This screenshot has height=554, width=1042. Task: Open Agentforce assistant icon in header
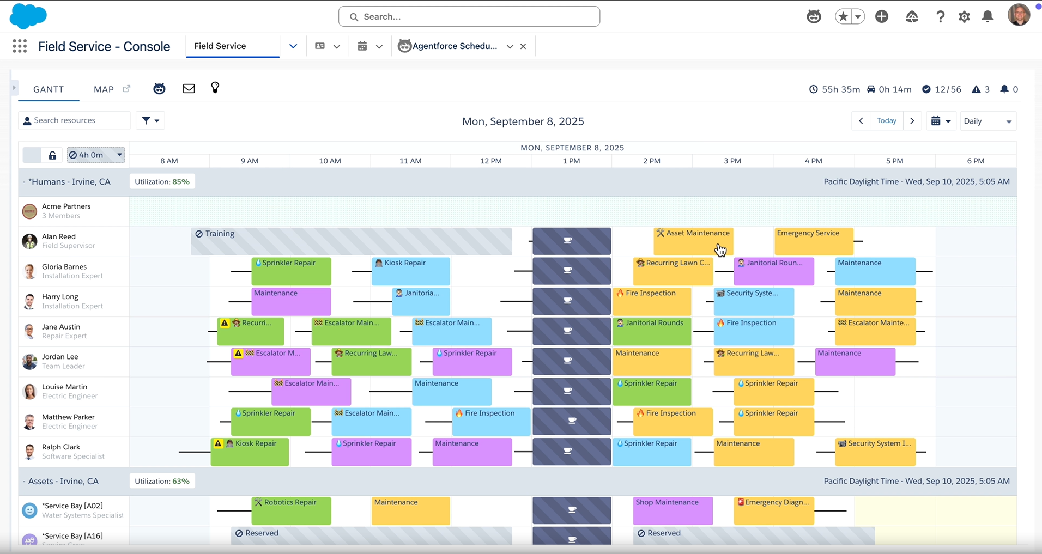coord(814,16)
